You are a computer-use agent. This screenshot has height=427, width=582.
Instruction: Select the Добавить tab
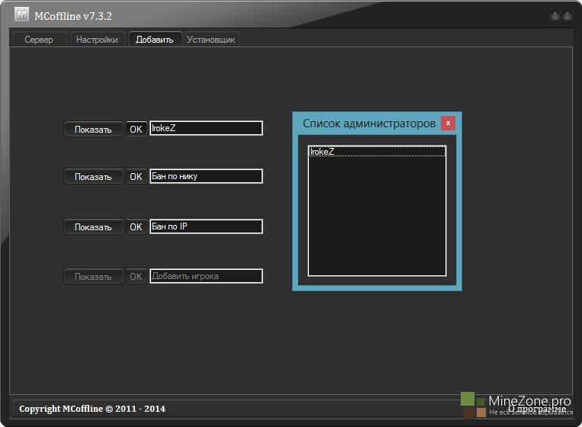pos(155,40)
